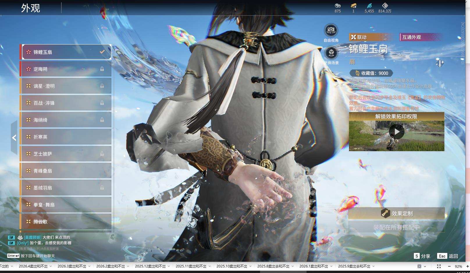Image resolution: width=470 pixels, height=273 pixels.
Task: Click the collection value spiral icon
Action: 357,73
